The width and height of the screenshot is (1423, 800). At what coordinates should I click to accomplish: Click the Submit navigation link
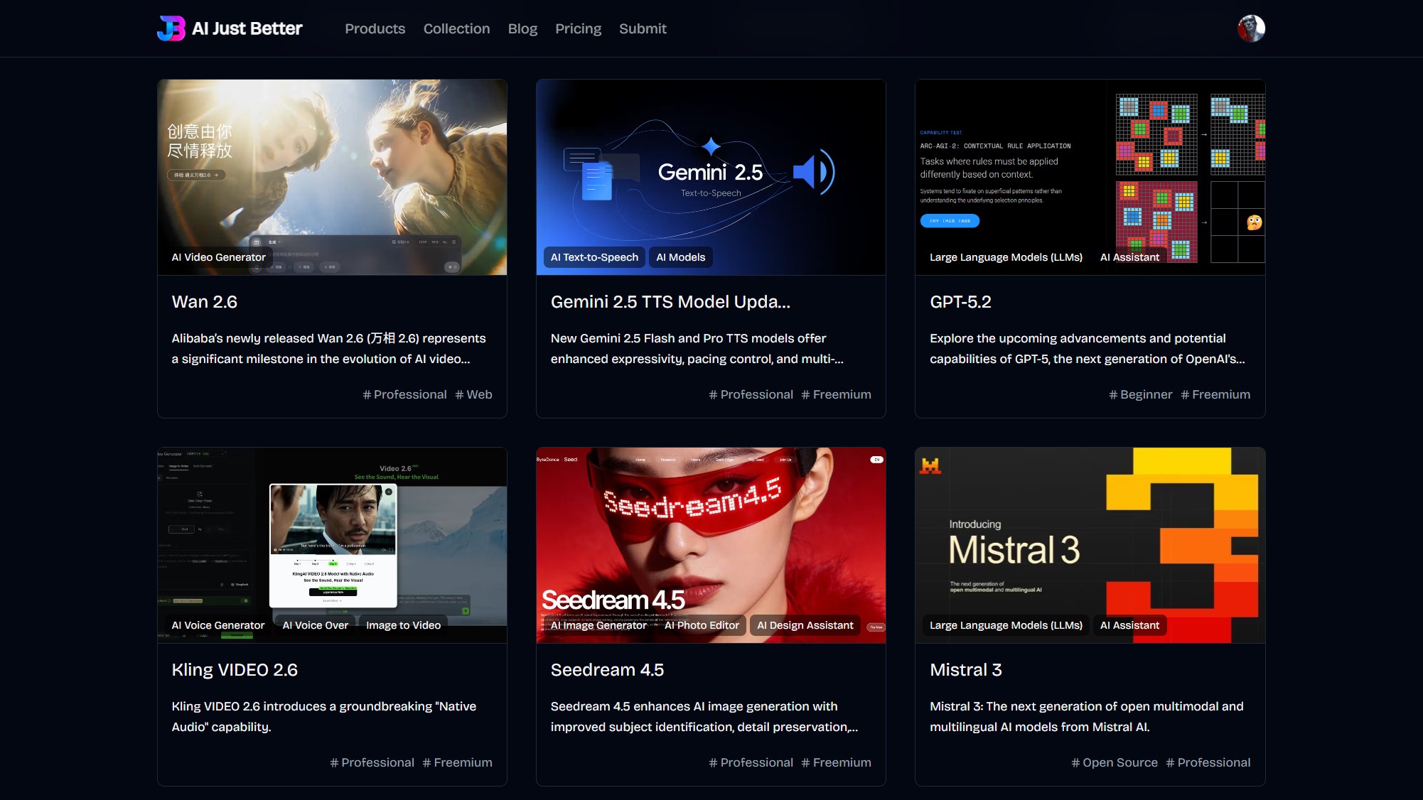[643, 28]
